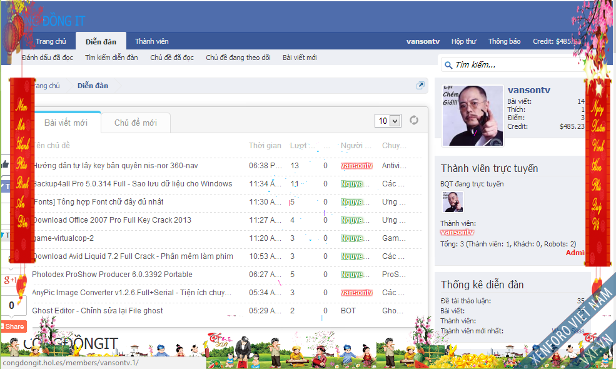Open the large vansontv profile avatar
The width and height of the screenshot is (616, 369).
[x=473, y=116]
